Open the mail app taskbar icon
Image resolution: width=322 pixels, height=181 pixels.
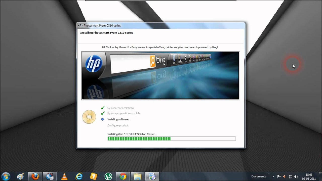50,176
